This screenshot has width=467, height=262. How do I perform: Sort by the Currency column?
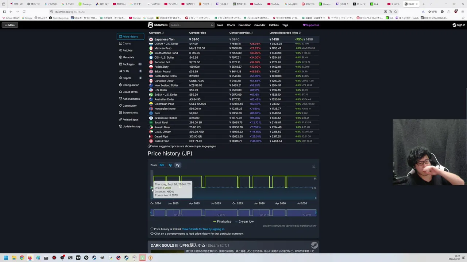click(157, 33)
